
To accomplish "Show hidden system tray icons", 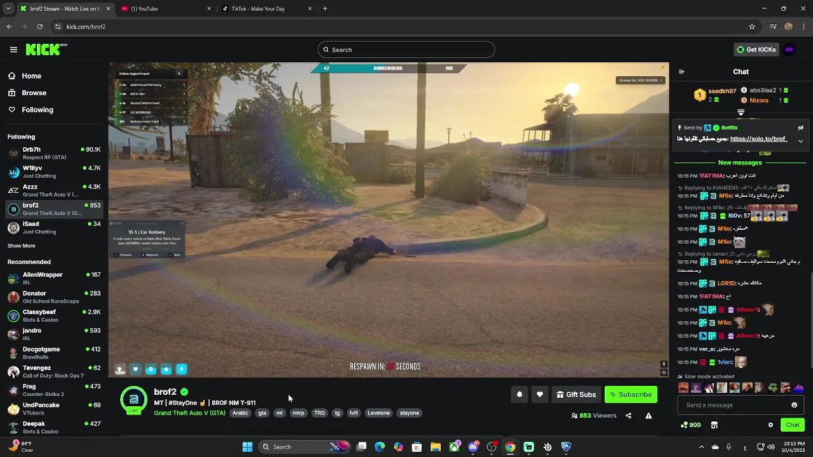I will click(701, 447).
